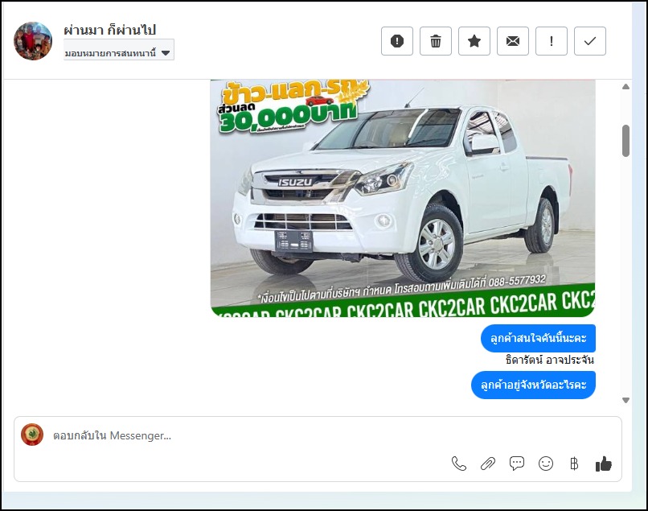Open customer name ผ่านมา ก็ผ่านไป

click(109, 30)
